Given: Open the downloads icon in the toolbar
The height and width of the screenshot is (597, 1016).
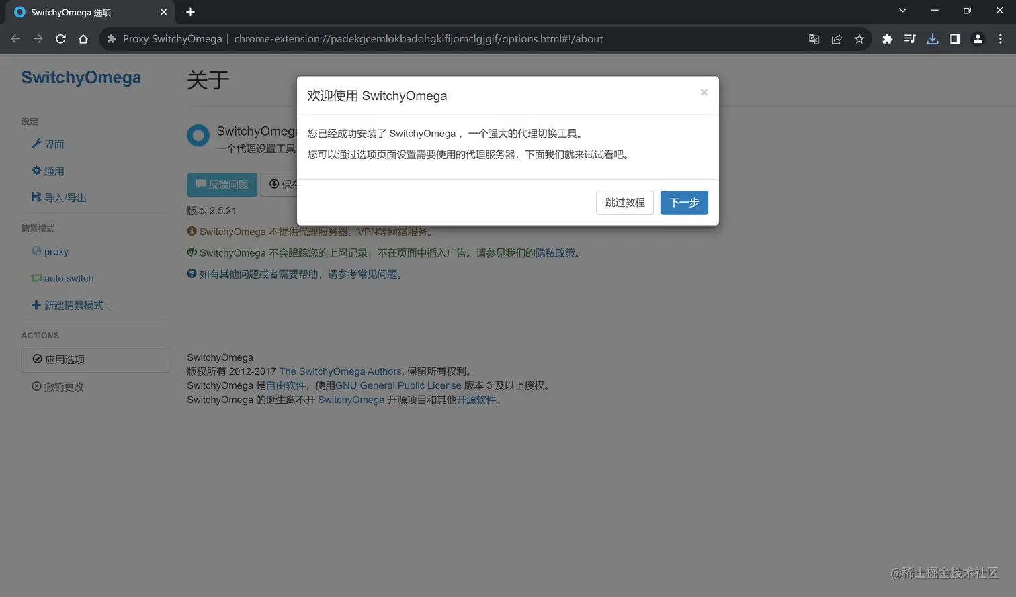Looking at the screenshot, I should click(933, 39).
